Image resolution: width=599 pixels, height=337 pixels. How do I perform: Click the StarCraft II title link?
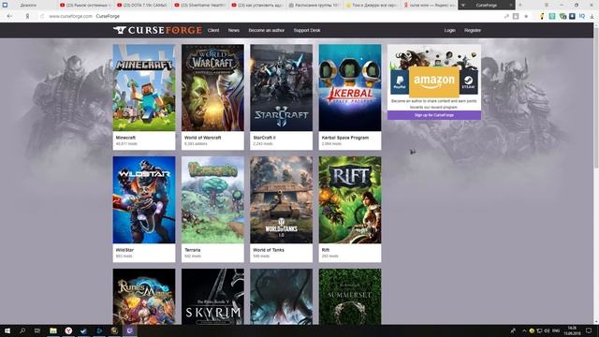[264, 138]
